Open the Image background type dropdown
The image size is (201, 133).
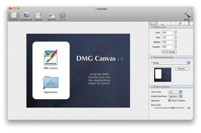click(x=171, y=63)
